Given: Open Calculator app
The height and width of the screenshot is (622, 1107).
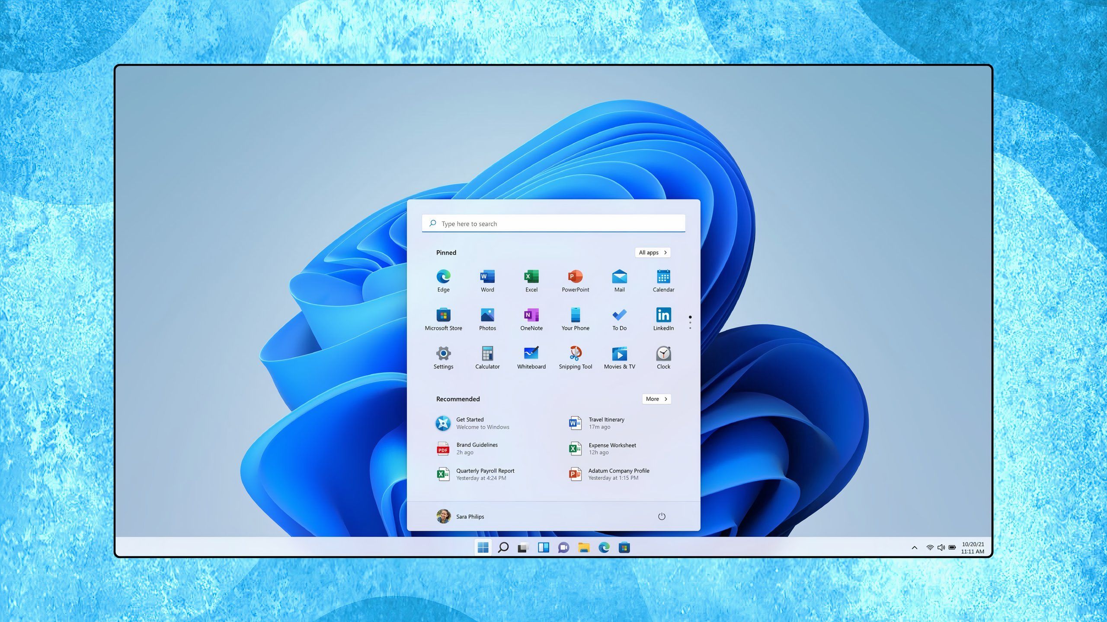Looking at the screenshot, I should [x=487, y=353].
